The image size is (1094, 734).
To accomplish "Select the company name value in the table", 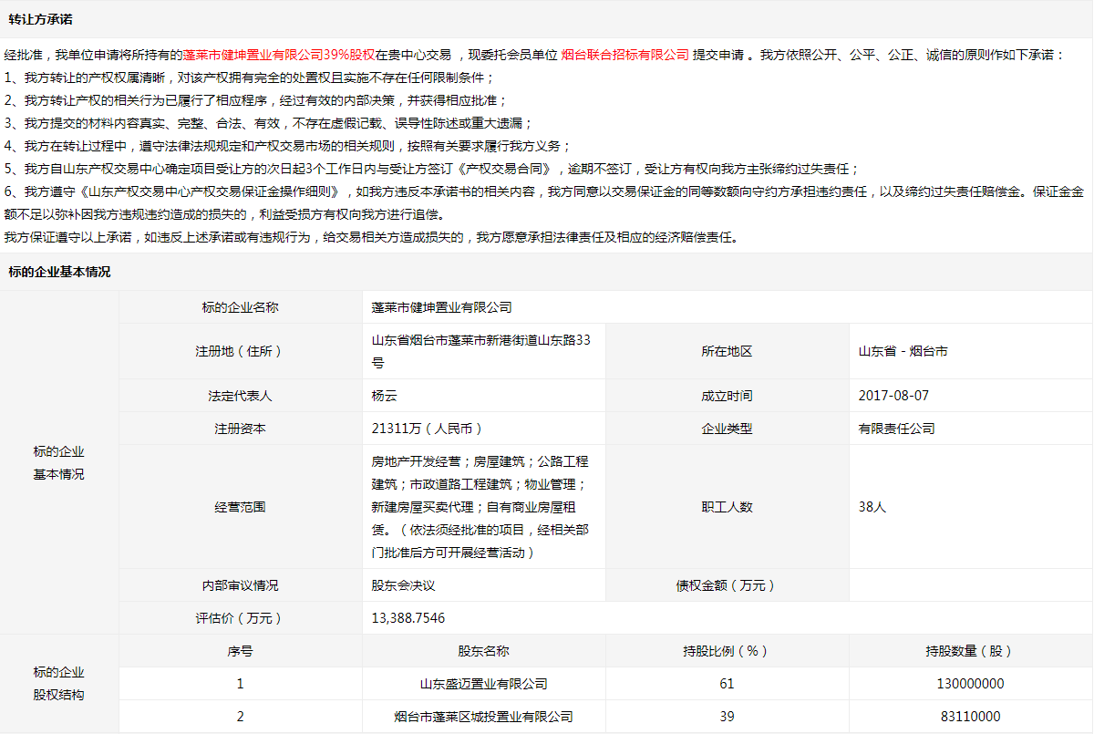I will 442,307.
